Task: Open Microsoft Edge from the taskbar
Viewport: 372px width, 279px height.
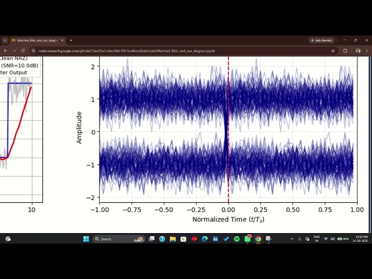Action: 205,239
